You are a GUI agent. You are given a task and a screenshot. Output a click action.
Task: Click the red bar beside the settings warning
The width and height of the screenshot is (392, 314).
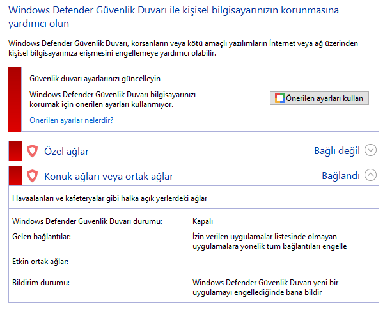click(x=15, y=99)
